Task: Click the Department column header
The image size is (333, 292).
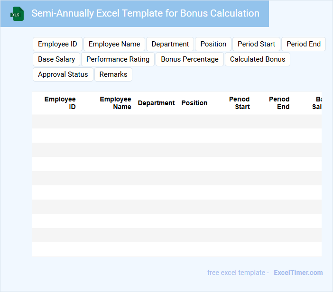Action: click(x=156, y=103)
